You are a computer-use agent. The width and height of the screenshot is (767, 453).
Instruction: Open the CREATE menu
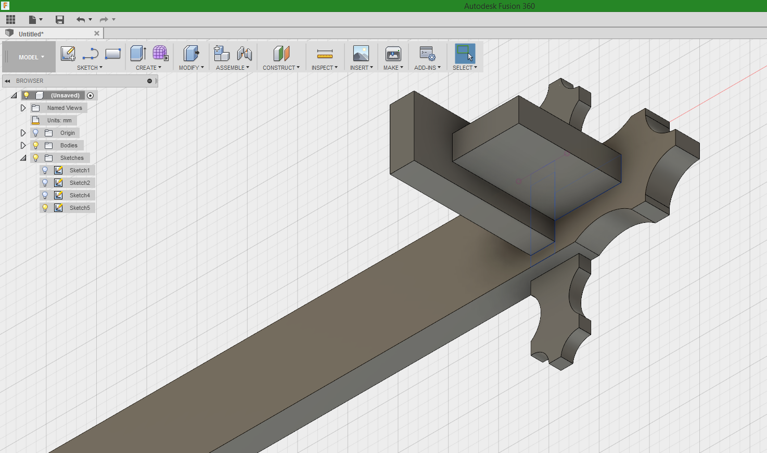[x=148, y=68]
